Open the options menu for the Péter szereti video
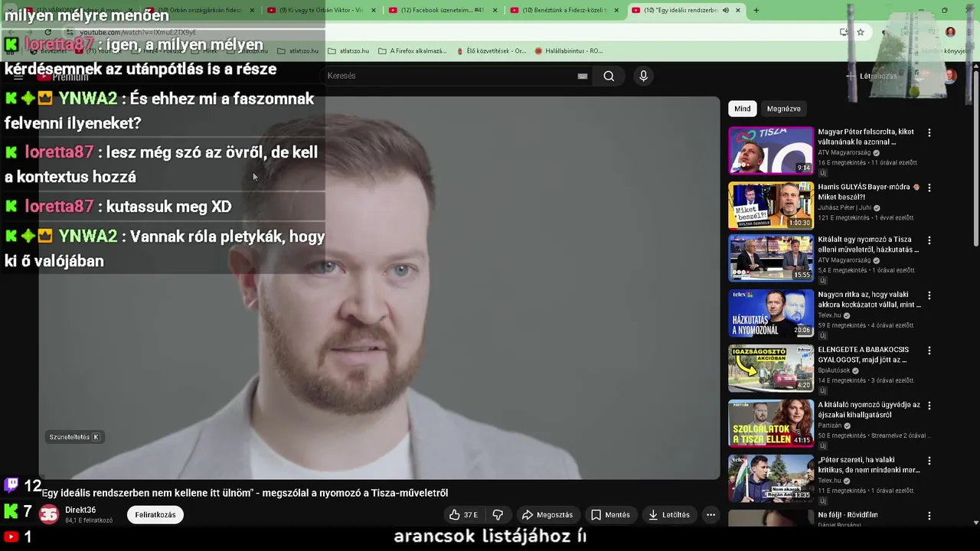 click(929, 461)
